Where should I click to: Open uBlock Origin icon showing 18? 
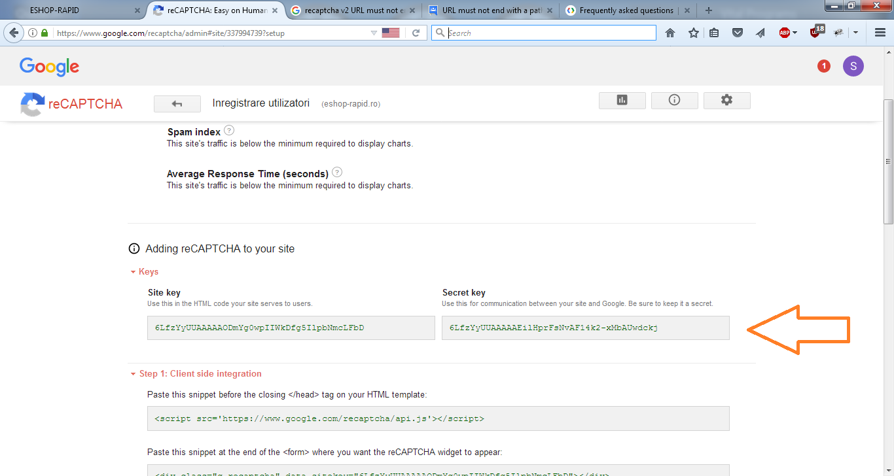[817, 31]
